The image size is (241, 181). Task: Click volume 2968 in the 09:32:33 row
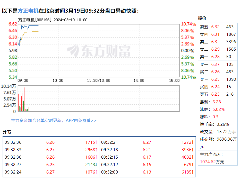point(91,150)
